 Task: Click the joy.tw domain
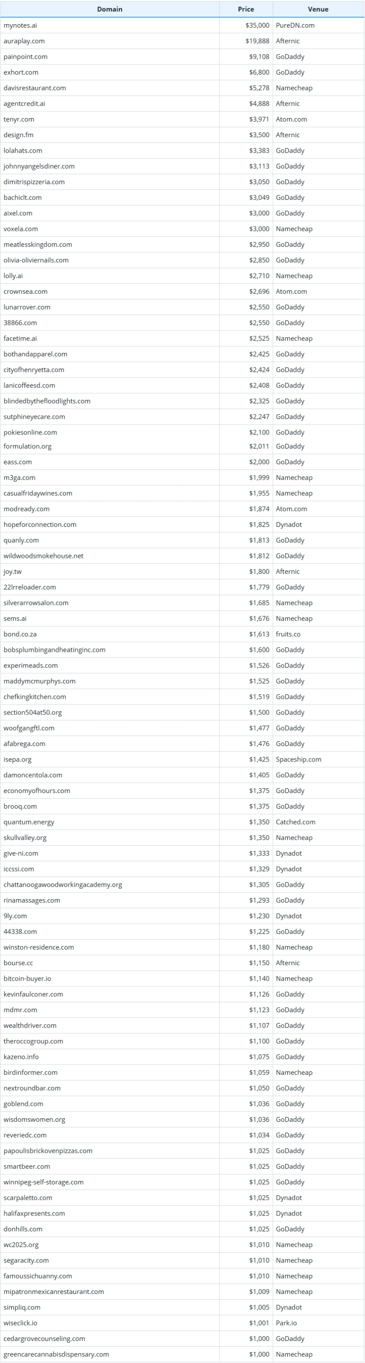[12, 571]
